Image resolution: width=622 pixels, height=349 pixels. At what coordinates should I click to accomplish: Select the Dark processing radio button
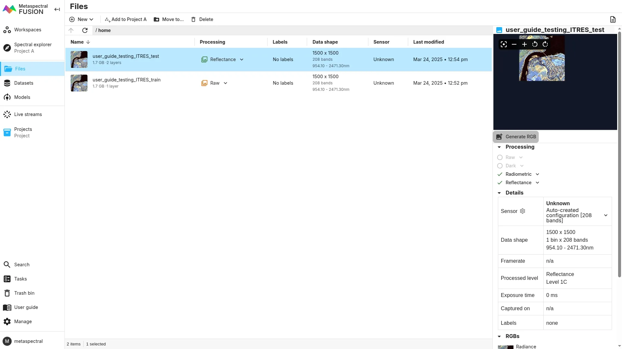[500, 166]
